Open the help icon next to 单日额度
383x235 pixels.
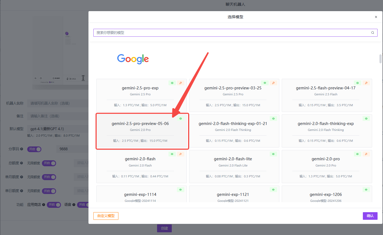pyautogui.click(x=22, y=191)
